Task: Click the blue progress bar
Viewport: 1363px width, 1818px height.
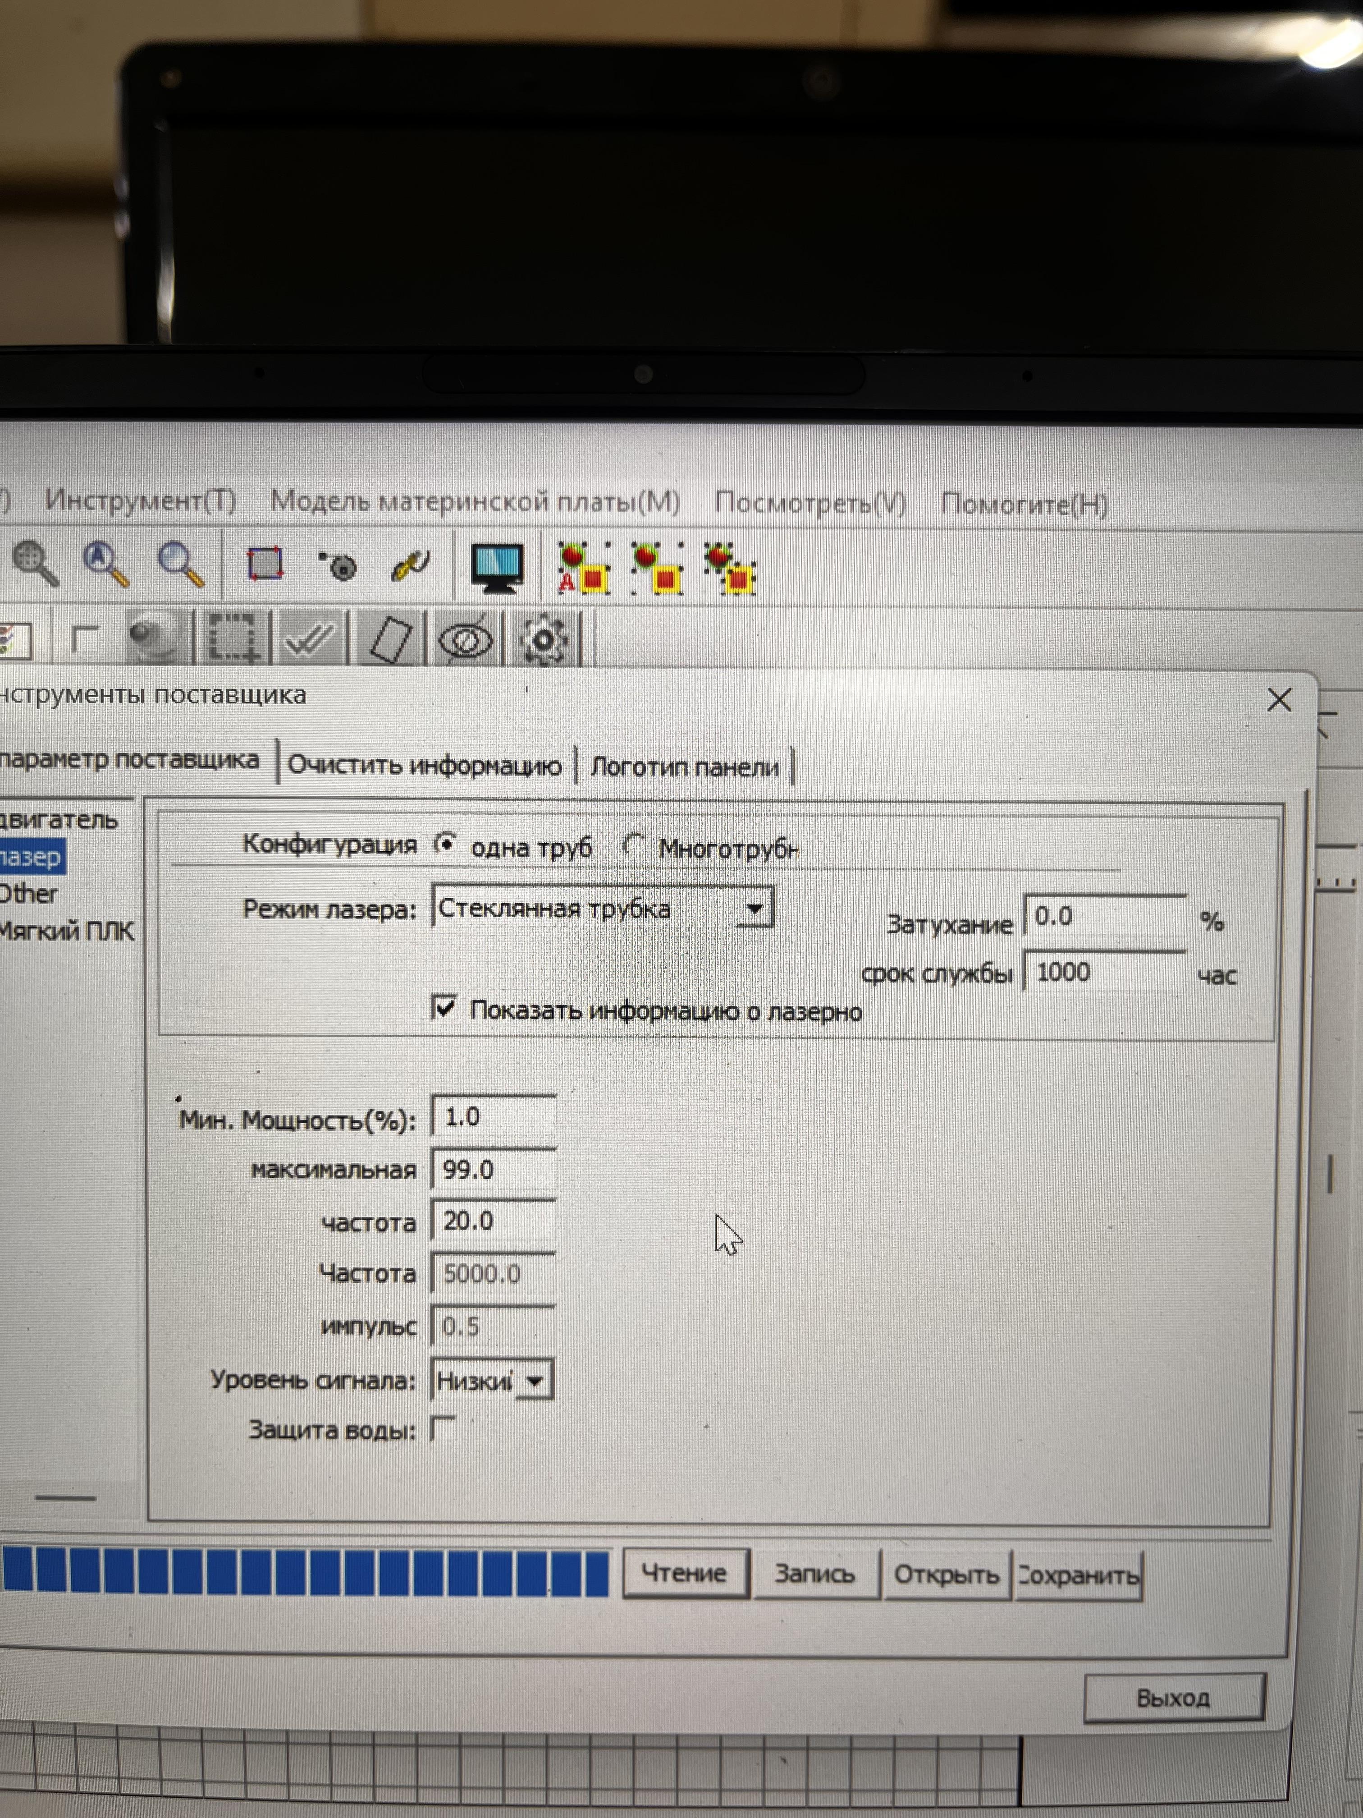Action: [305, 1571]
